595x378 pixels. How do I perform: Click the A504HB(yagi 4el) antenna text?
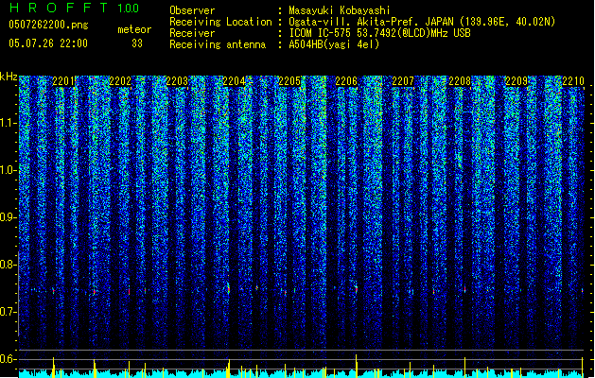[x=334, y=44]
